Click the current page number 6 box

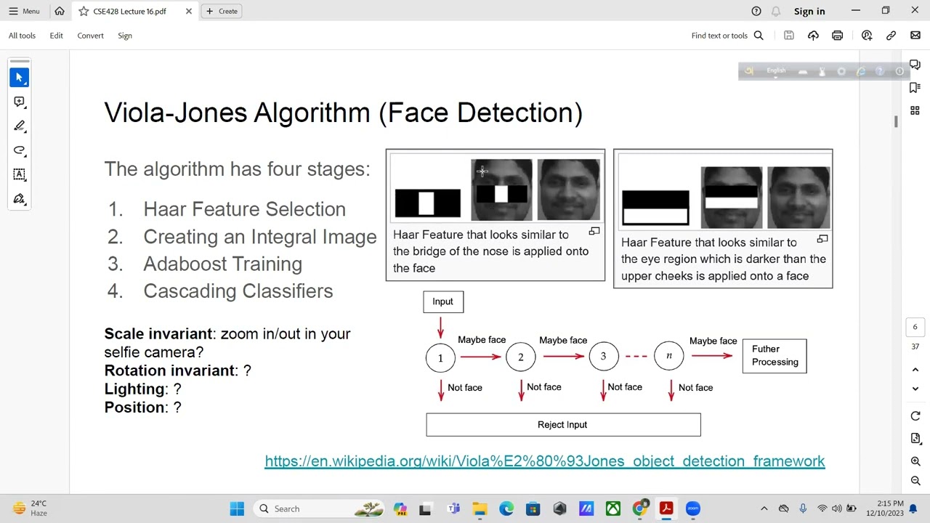(915, 327)
